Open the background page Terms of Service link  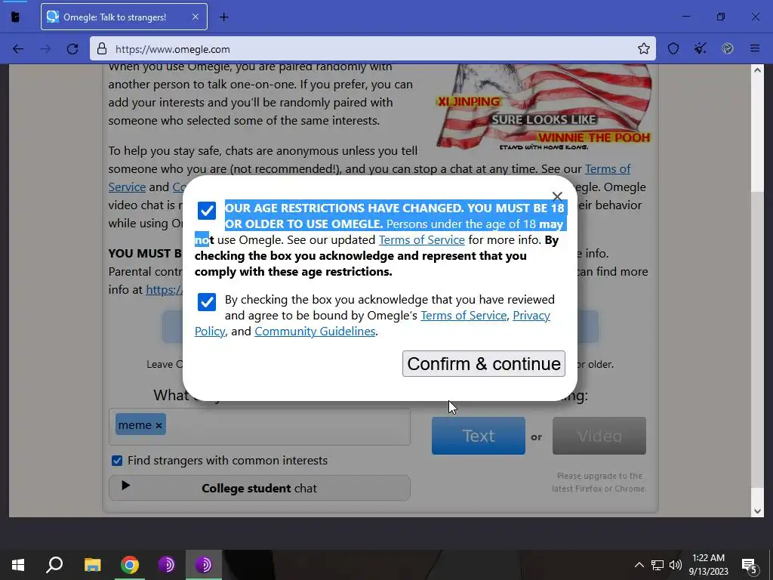click(608, 168)
